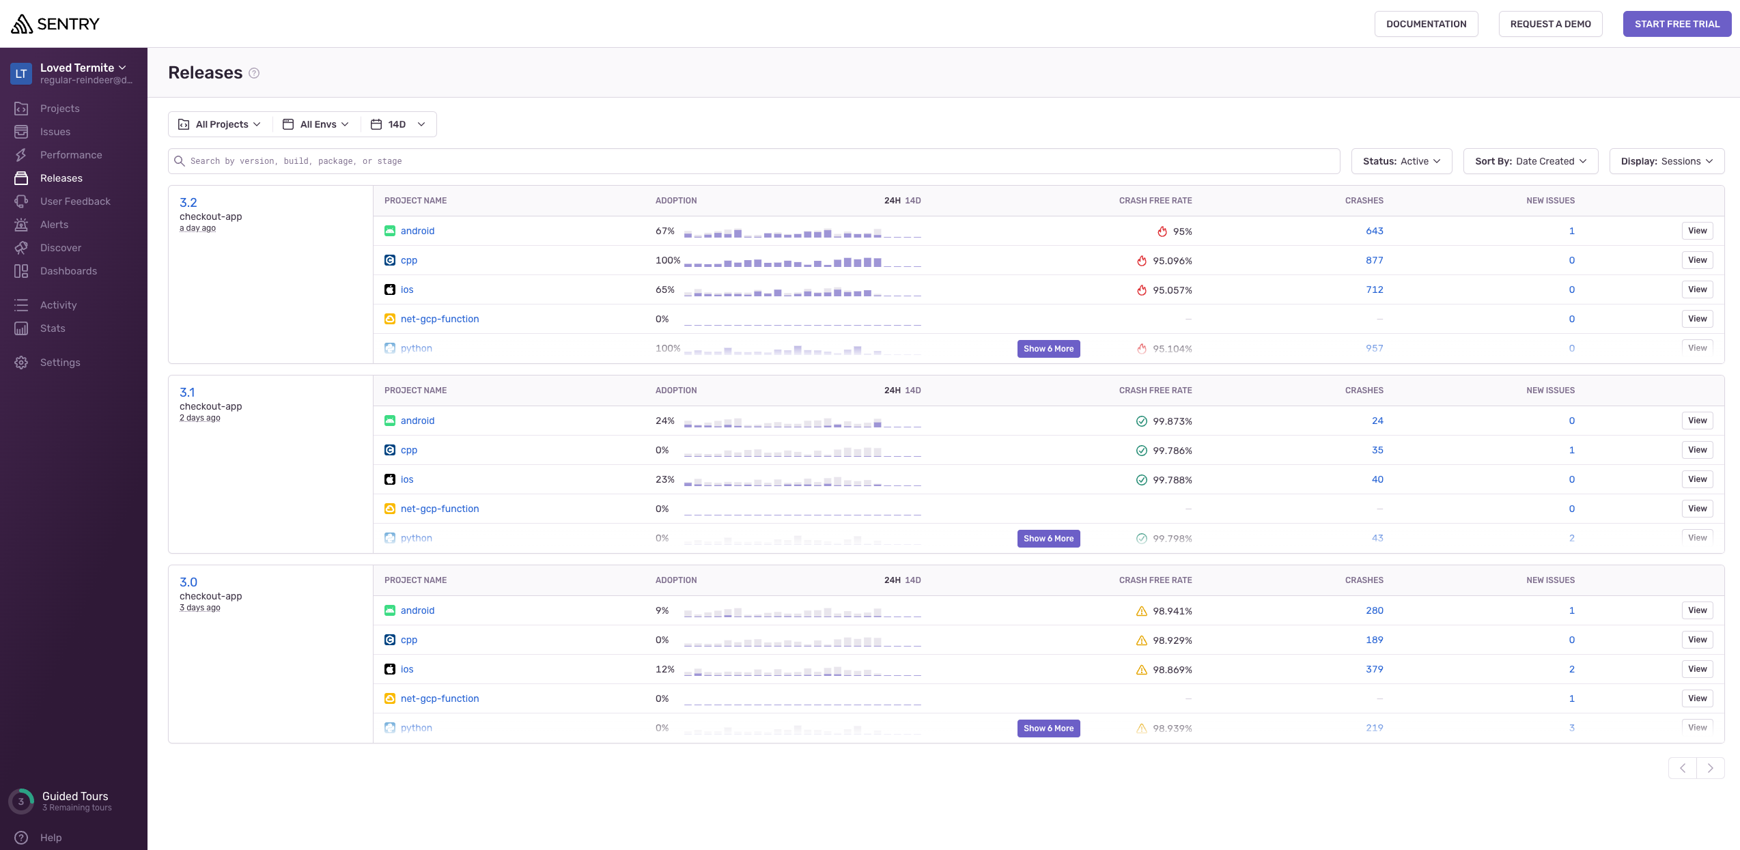
Task: Click the Settings gear icon in sidebar
Action: tap(21, 363)
